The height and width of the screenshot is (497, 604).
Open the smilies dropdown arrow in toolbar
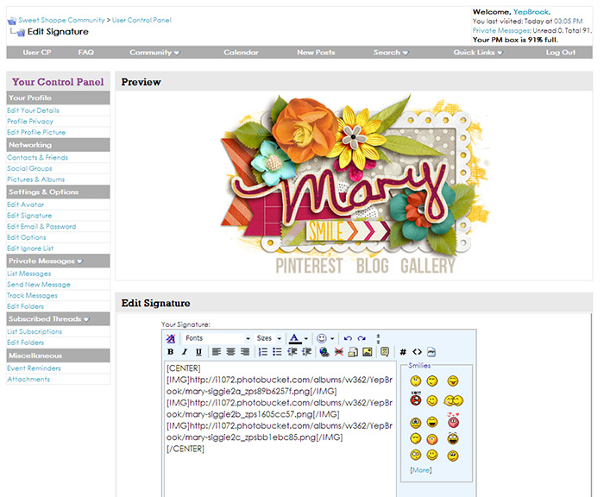pyautogui.click(x=332, y=338)
